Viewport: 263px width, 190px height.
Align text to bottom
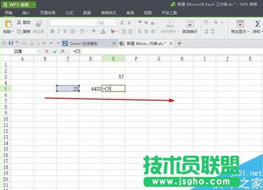click(x=153, y=23)
